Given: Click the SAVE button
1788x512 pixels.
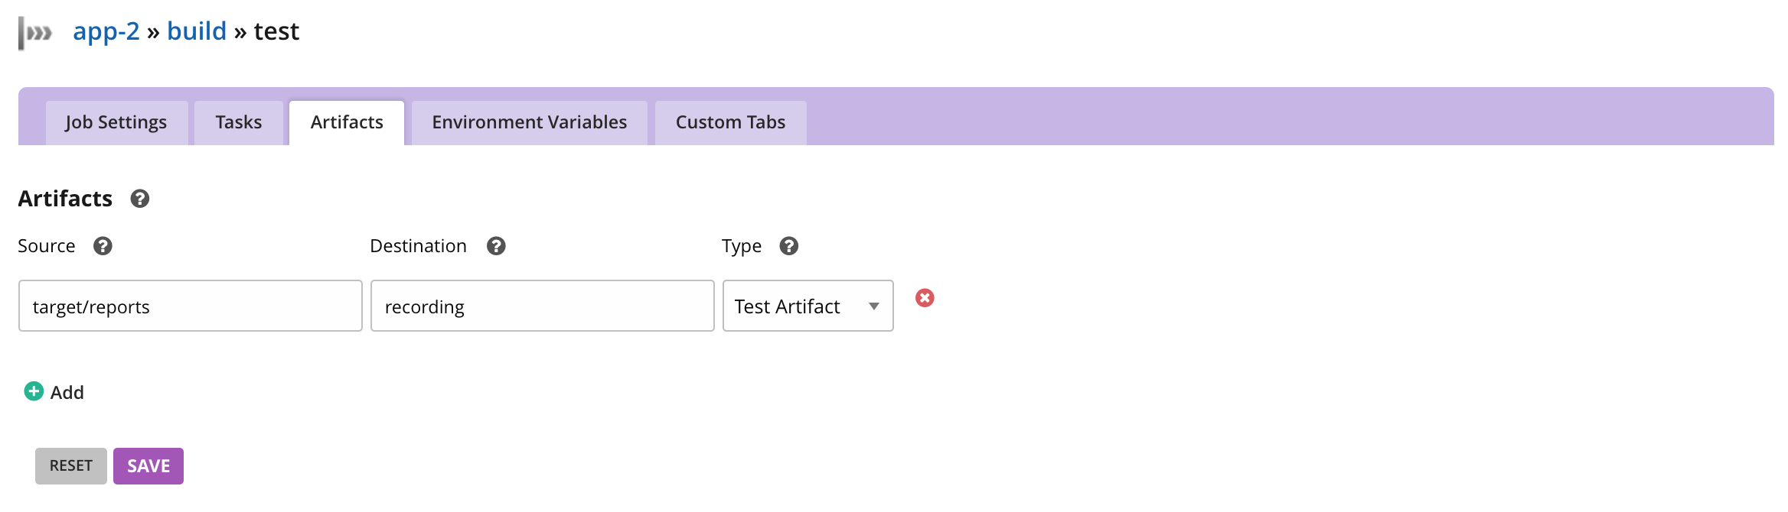Looking at the screenshot, I should (148, 466).
